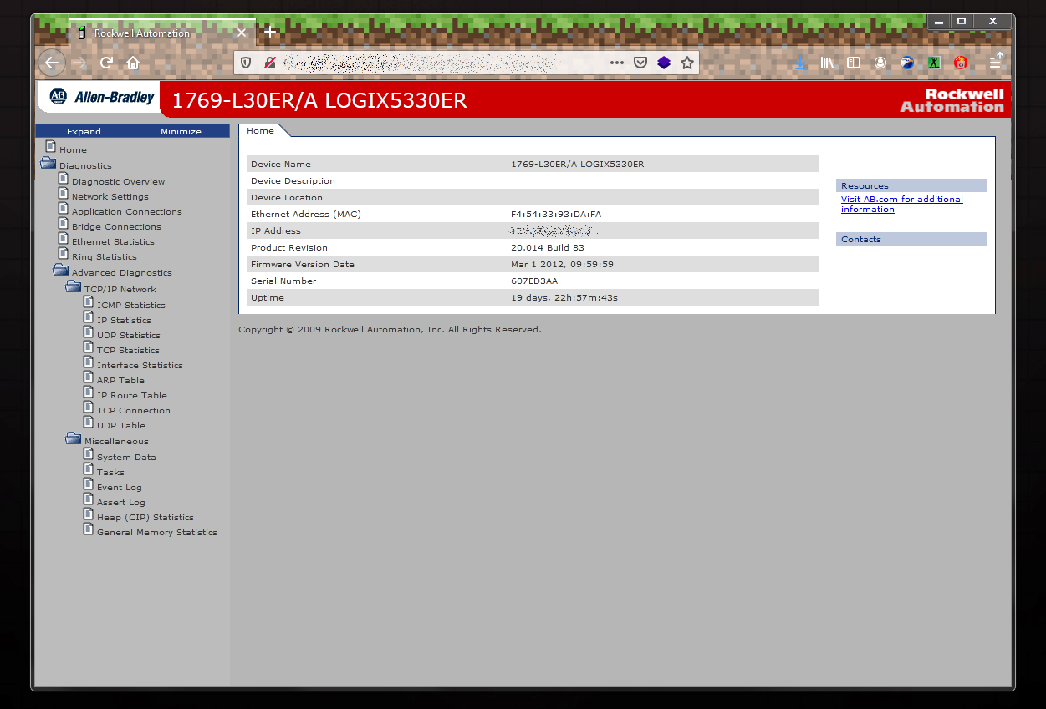
Task: Click the Allen-Bradley logo
Action: (x=102, y=97)
